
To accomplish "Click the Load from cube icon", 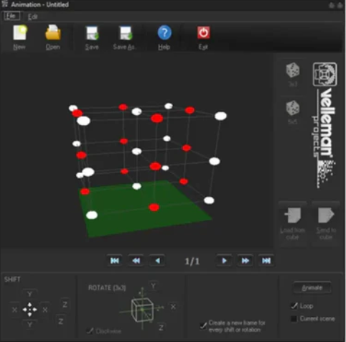I will 293,216.
